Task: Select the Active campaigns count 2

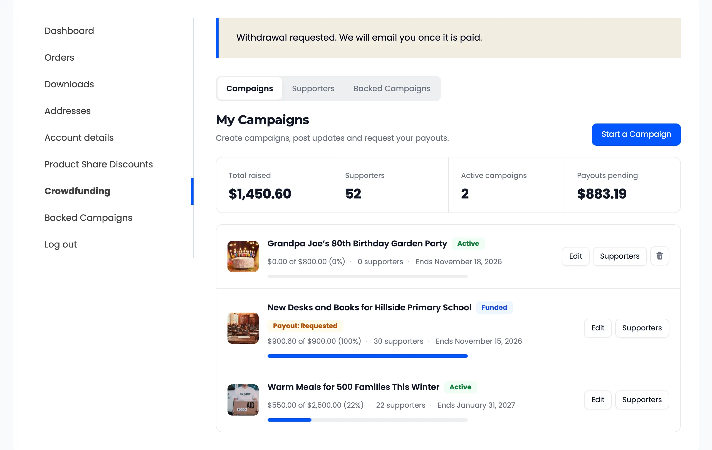Action: 464,194
